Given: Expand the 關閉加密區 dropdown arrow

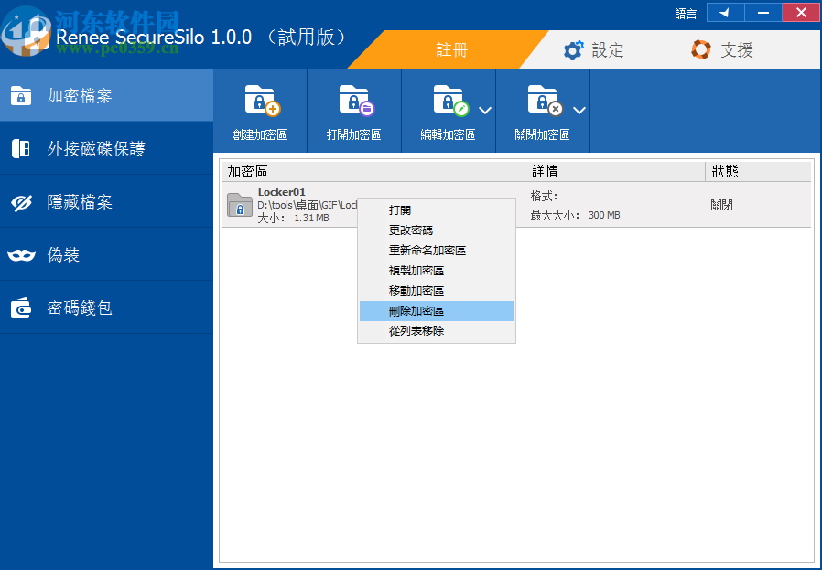Looking at the screenshot, I should 579,110.
